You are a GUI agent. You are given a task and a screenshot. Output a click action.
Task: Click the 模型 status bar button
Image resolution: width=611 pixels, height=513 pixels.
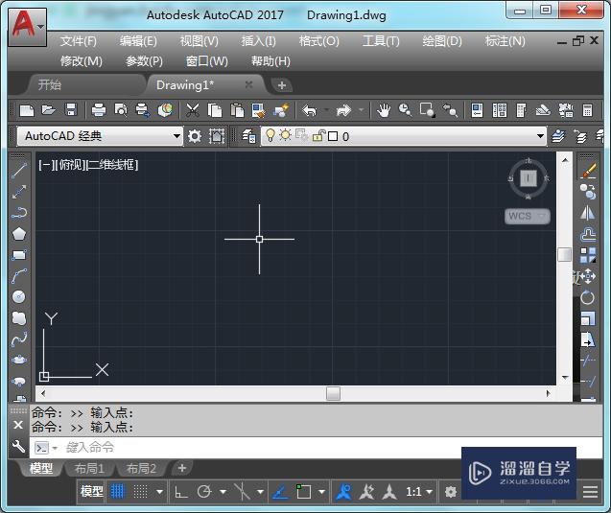coord(92,492)
